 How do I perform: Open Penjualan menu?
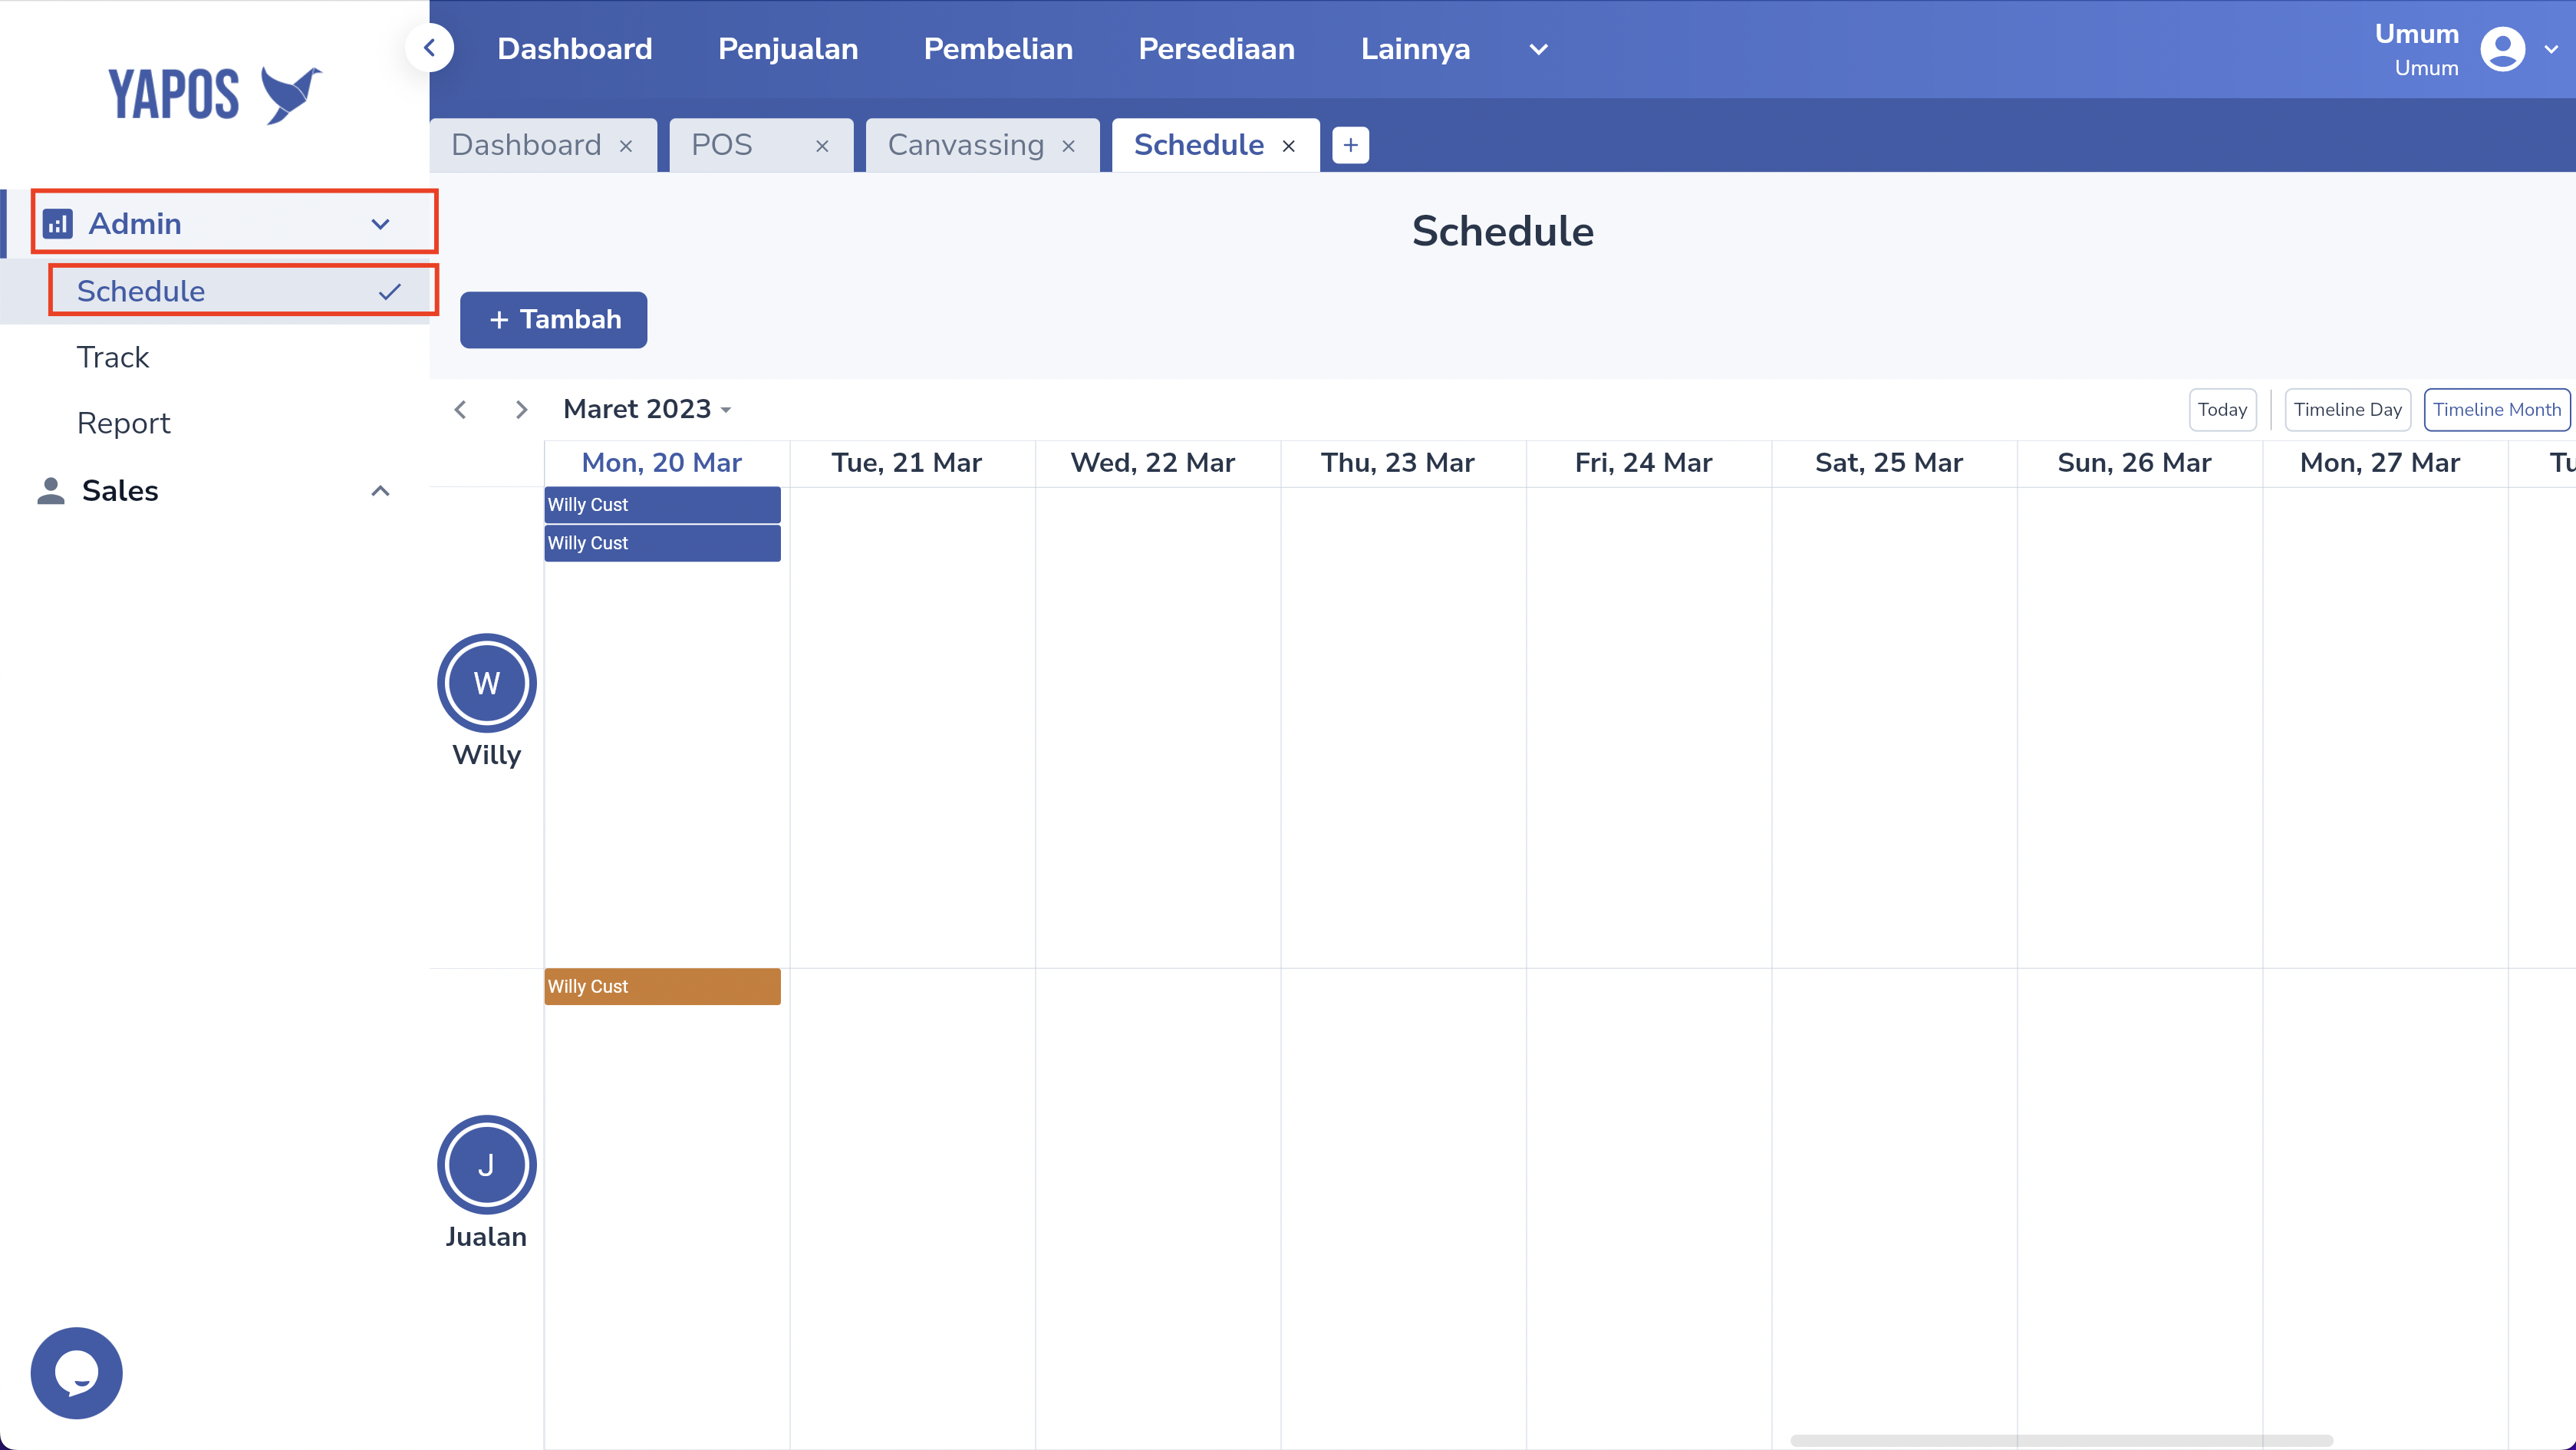click(x=788, y=49)
